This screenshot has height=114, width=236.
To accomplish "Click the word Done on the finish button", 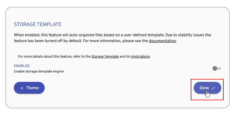I will 204,88.
